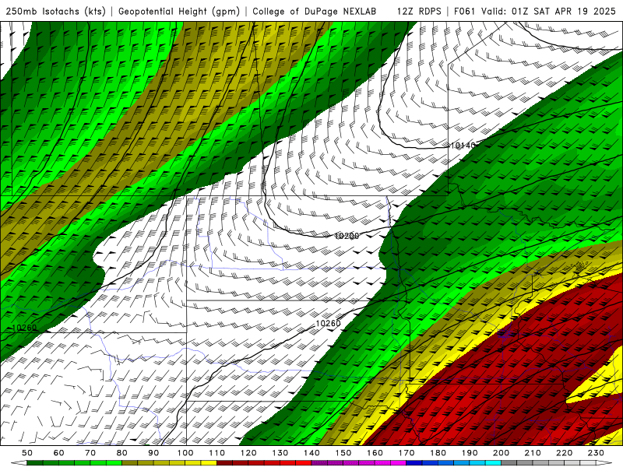Click the legend value 190
Screen dimensions: 623x467
click(x=470, y=453)
